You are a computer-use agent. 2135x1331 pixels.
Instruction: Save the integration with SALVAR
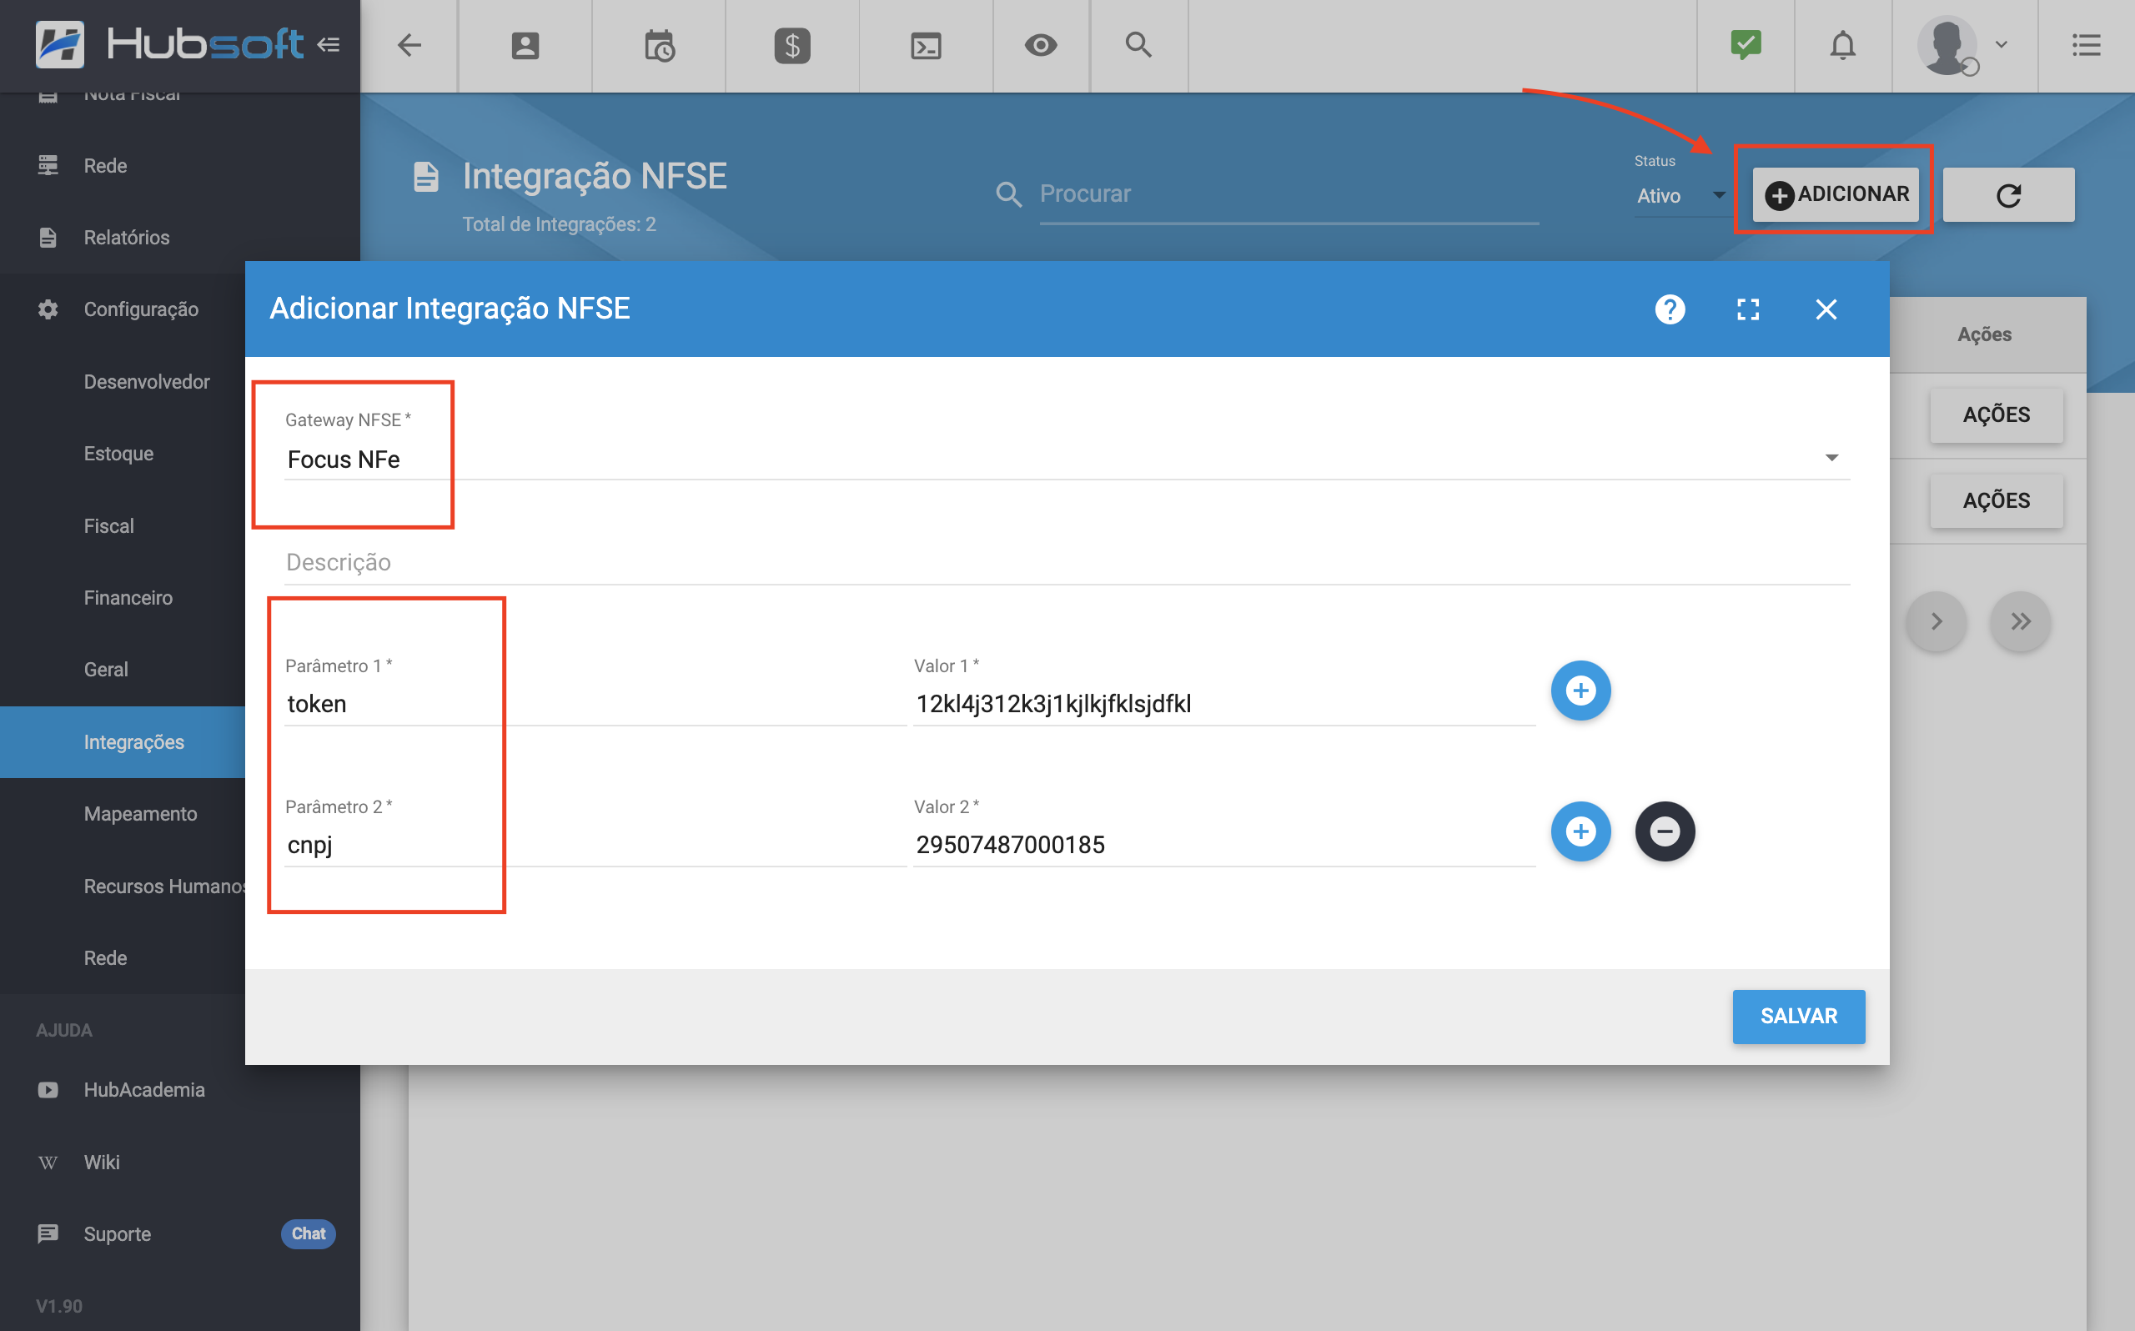point(1798,1016)
